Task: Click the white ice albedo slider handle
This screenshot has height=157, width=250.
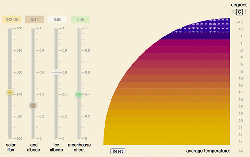Action: 56,72
